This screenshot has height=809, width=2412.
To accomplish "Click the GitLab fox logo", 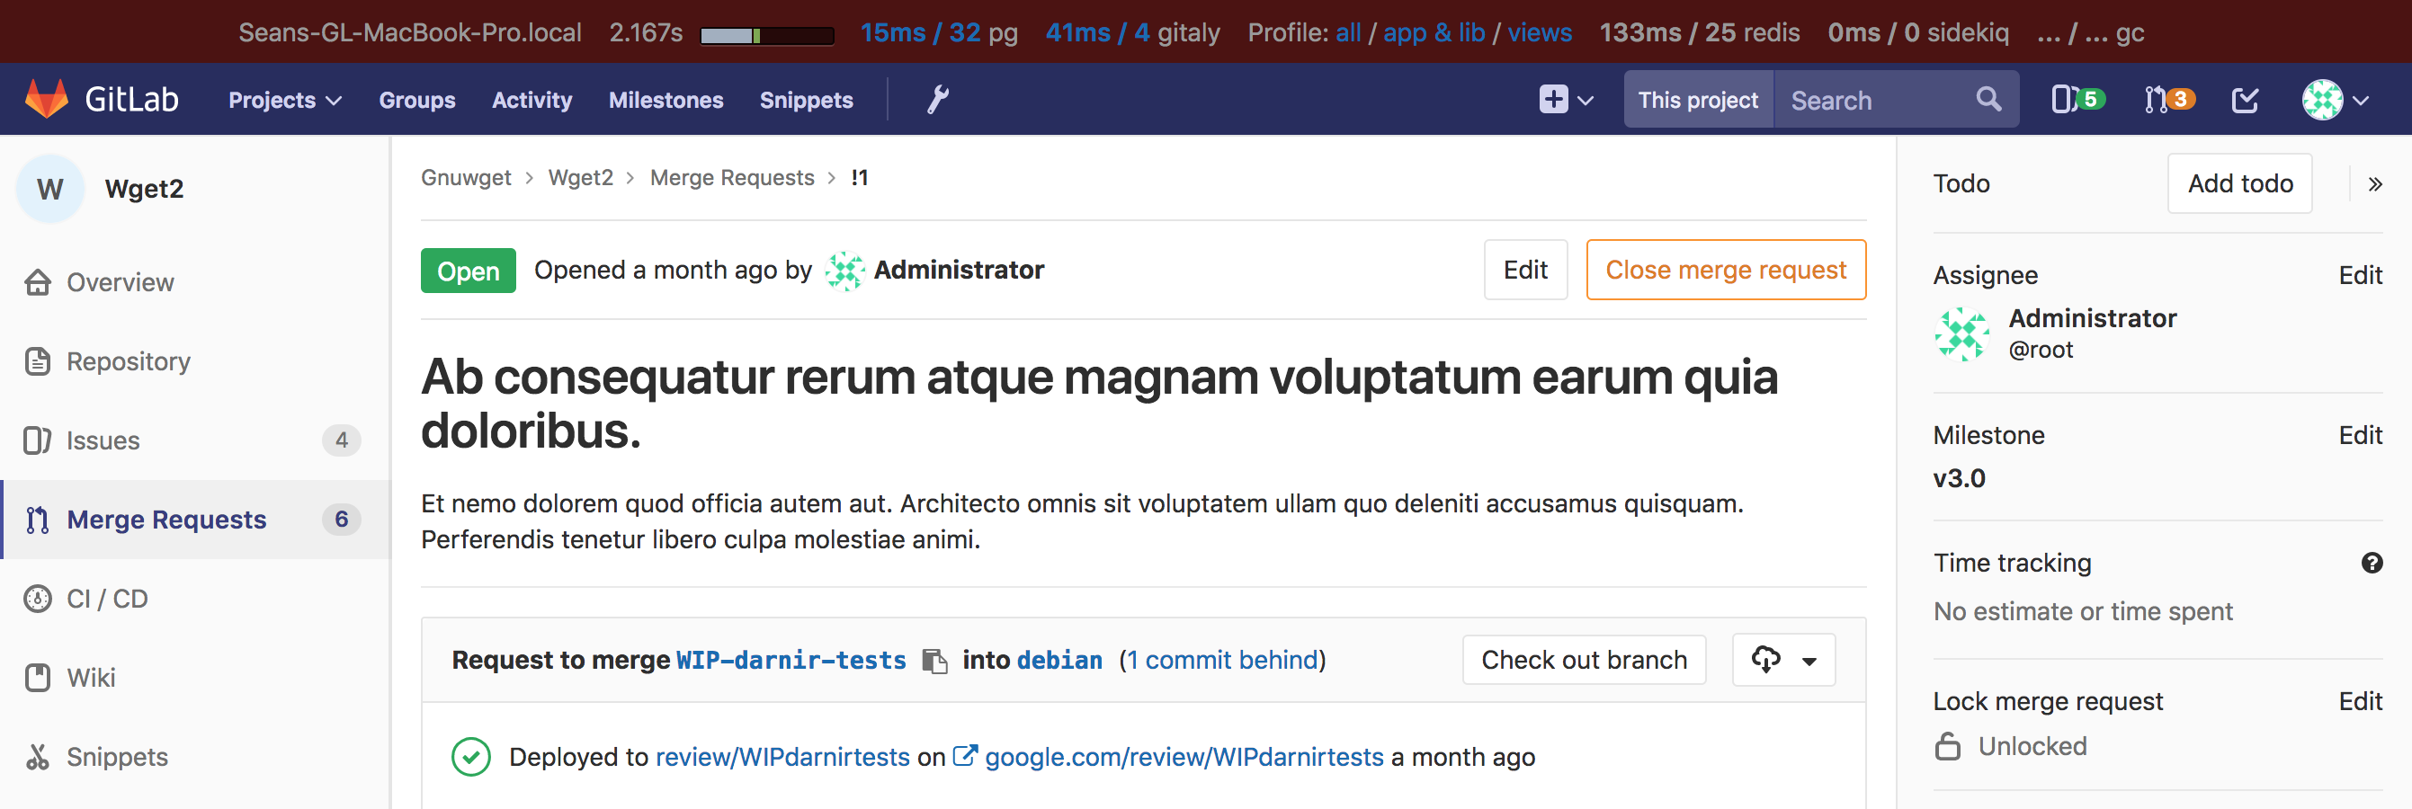I will (x=47, y=99).
